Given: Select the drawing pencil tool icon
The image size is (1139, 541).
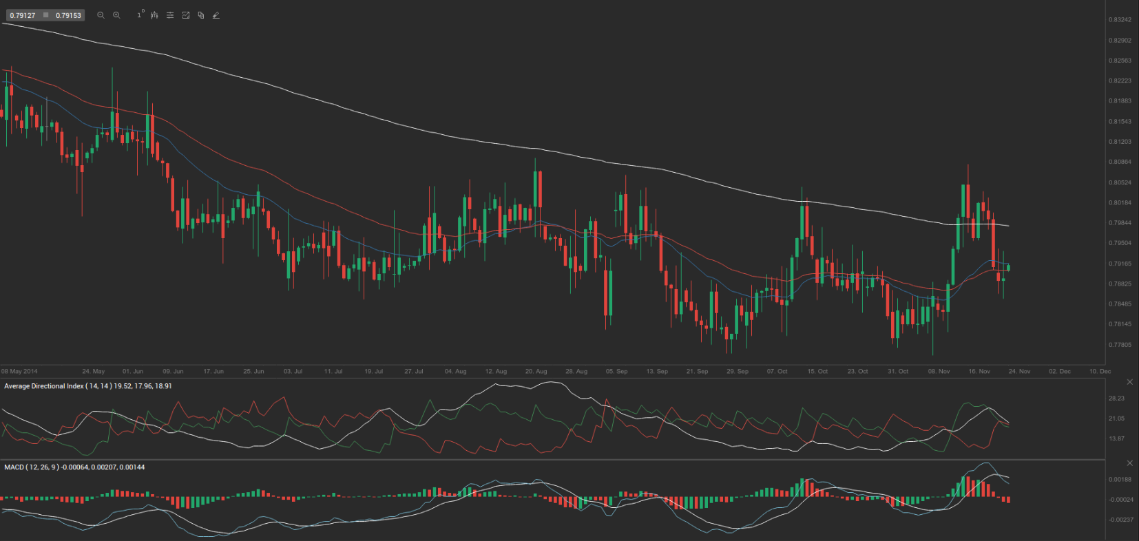Looking at the screenshot, I should pos(216,15).
